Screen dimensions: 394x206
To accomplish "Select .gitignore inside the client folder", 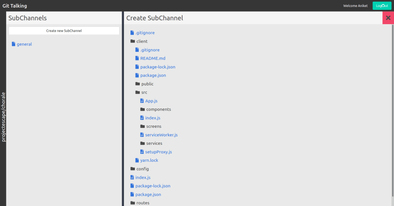I will pyautogui.click(x=150, y=50).
